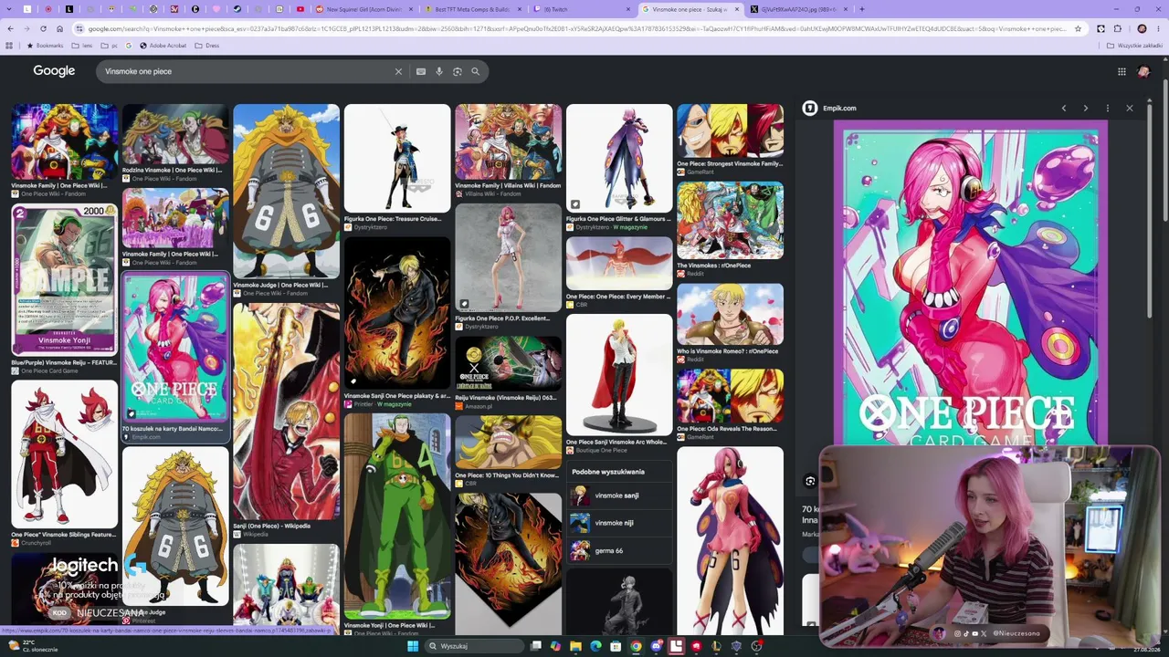This screenshot has width=1169, height=657.
Task: Switch to the pinned YouTube tab
Action: (x=300, y=9)
